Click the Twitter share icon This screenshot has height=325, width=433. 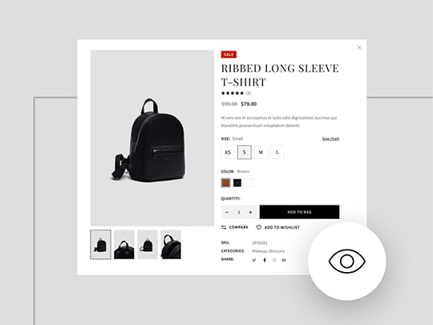[254, 260]
